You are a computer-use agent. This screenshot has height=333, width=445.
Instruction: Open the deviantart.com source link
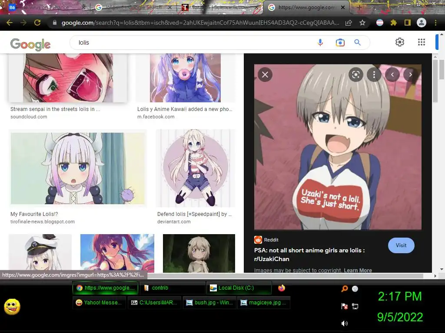(174, 222)
